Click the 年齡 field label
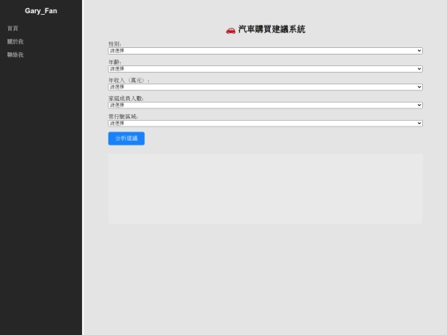447x335 pixels. (114, 62)
